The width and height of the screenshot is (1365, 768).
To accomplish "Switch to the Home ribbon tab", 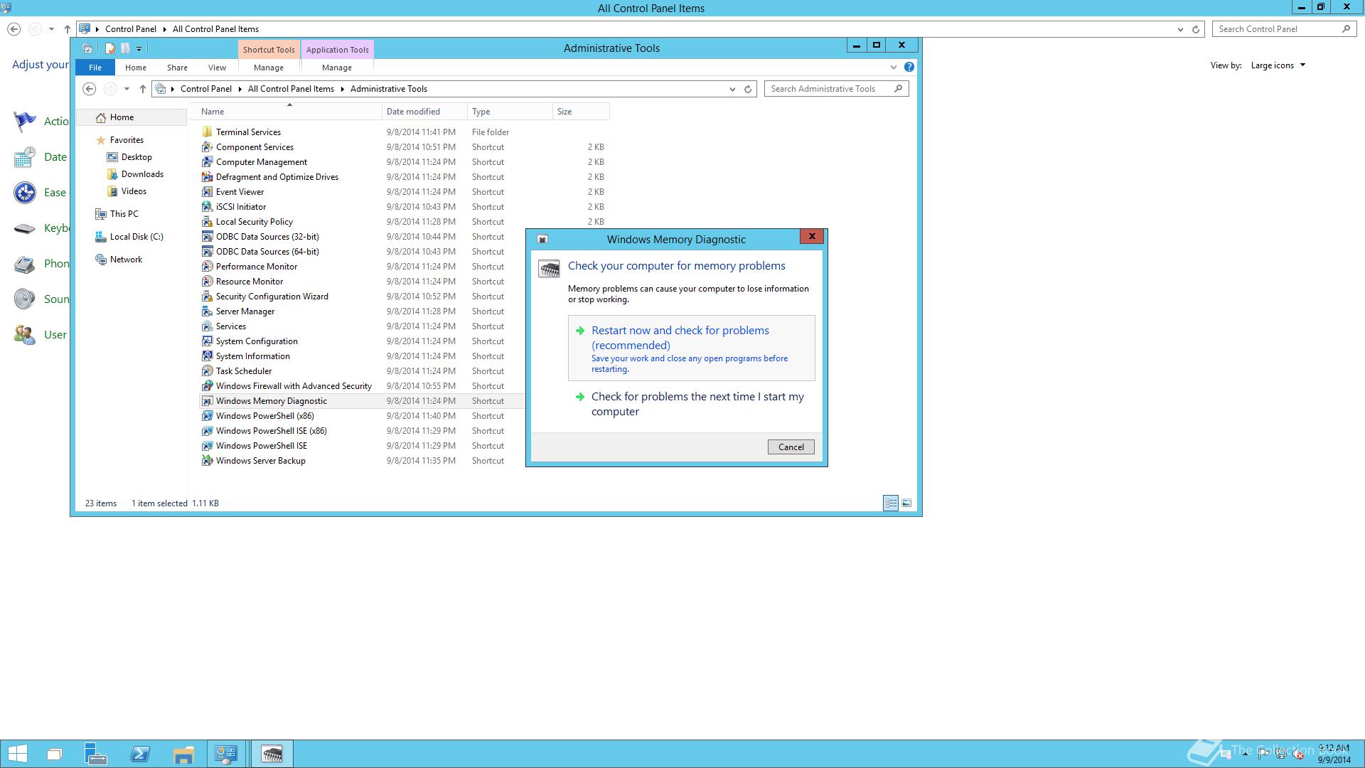I will pyautogui.click(x=136, y=68).
